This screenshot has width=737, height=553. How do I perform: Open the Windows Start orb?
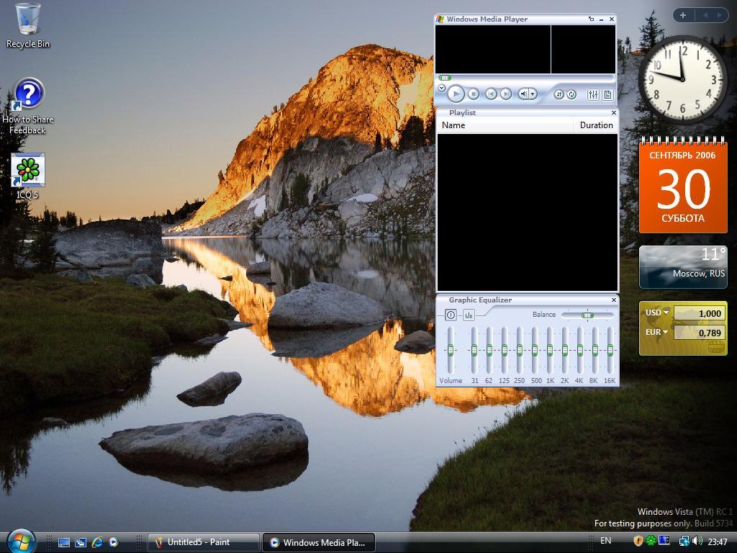pos(21,541)
